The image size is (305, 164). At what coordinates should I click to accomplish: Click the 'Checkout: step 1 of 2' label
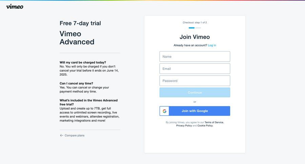[x=195, y=23]
